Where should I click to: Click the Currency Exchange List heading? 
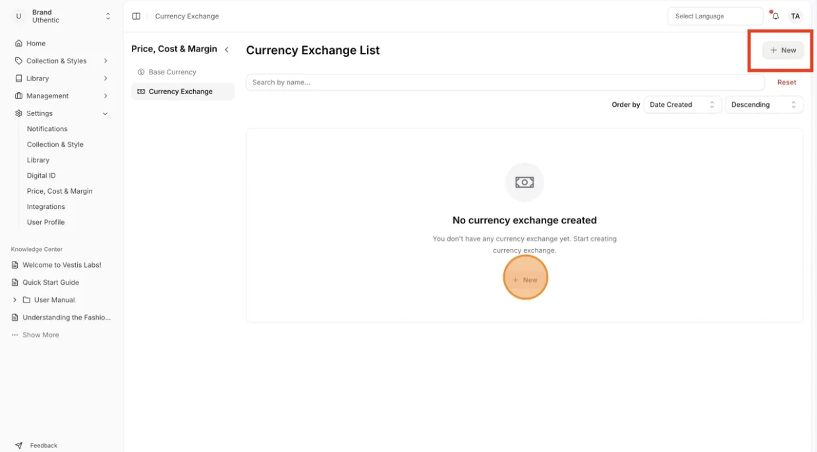point(313,50)
